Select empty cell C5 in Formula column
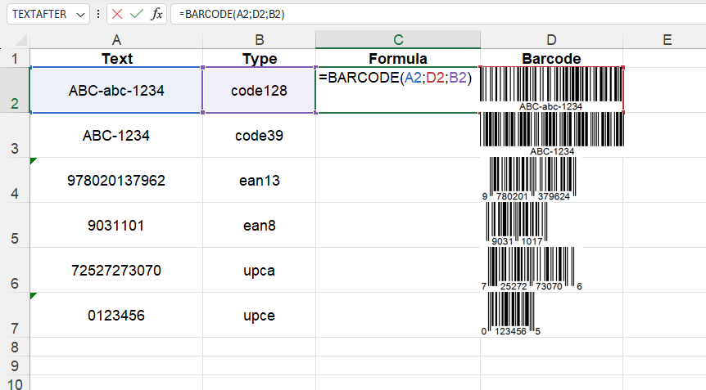The height and width of the screenshot is (390, 706). (398, 225)
